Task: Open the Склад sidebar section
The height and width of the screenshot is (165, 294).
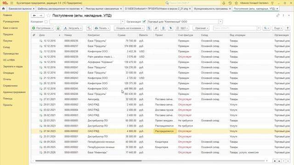Action: (x=6, y=47)
